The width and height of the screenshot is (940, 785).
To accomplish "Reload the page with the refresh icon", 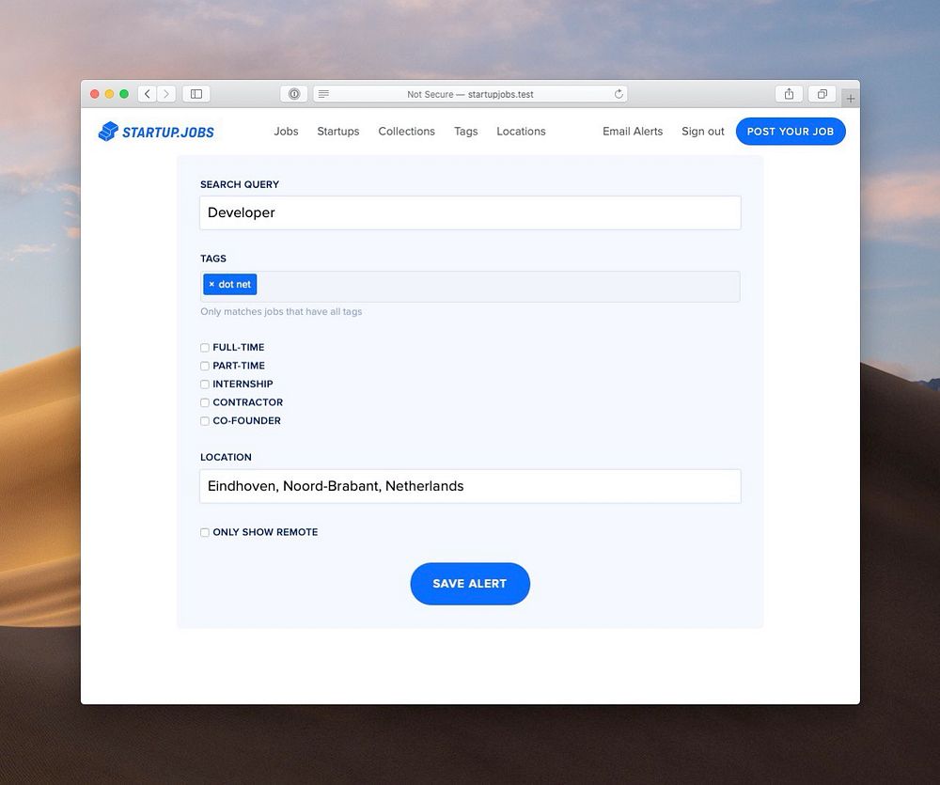I will [x=619, y=94].
